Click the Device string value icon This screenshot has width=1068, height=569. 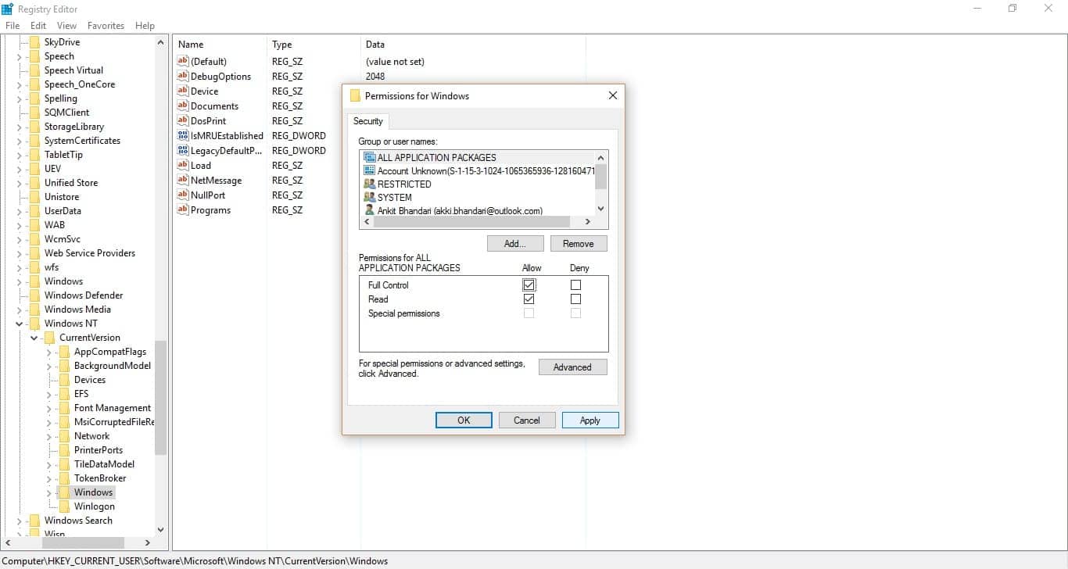click(184, 91)
